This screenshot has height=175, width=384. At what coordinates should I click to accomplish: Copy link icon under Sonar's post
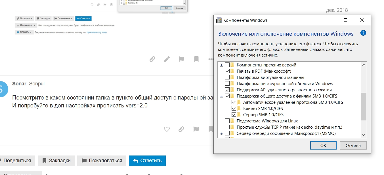coord(181,129)
